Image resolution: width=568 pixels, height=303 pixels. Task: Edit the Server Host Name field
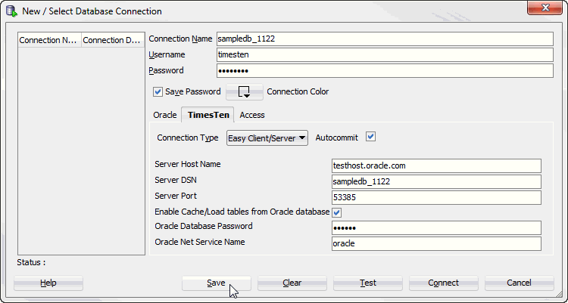436,165
